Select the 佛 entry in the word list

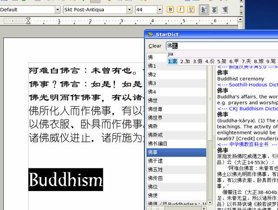pos(157,57)
